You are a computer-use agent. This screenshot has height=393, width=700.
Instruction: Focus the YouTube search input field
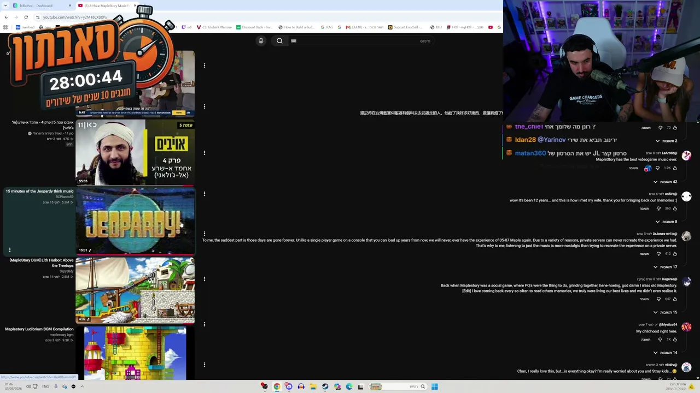[361, 41]
